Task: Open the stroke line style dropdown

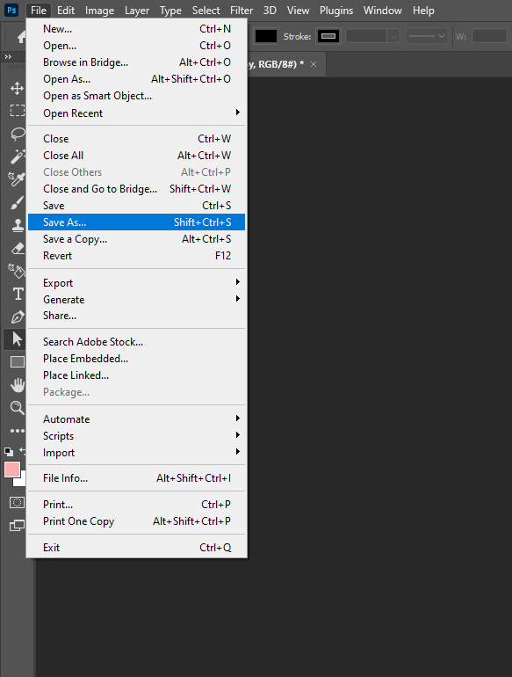Action: click(426, 36)
